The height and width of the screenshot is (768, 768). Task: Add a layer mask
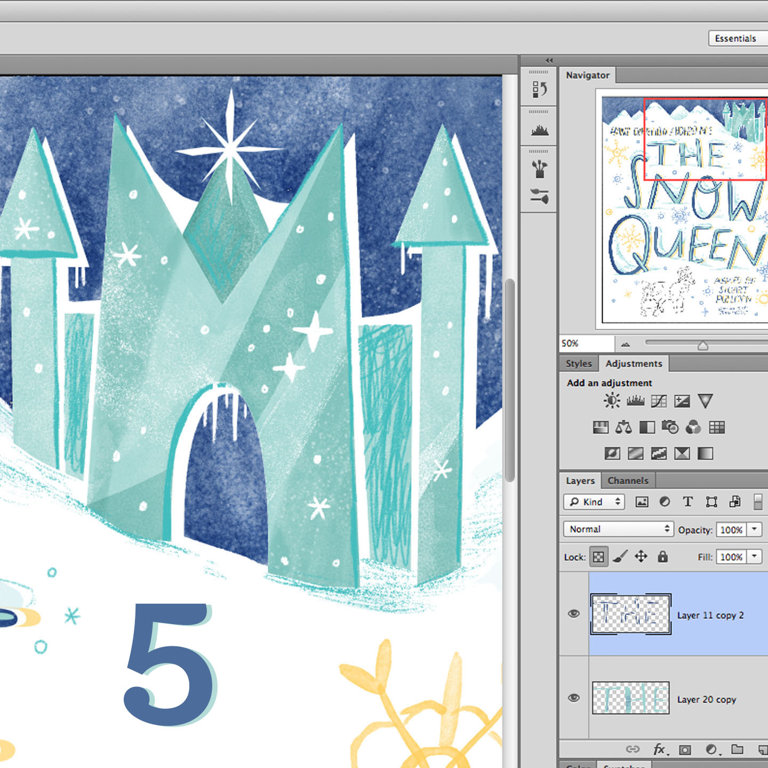685,750
